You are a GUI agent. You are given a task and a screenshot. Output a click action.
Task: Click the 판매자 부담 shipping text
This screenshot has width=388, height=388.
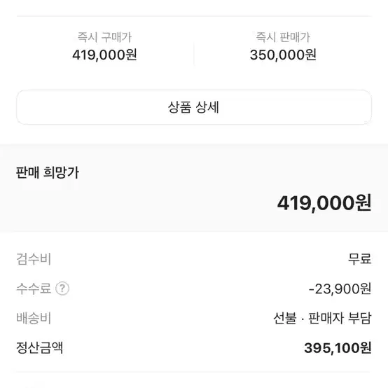coord(340,318)
